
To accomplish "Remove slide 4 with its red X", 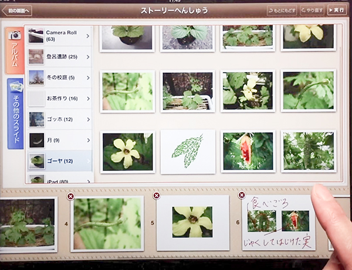I will 70,197.
